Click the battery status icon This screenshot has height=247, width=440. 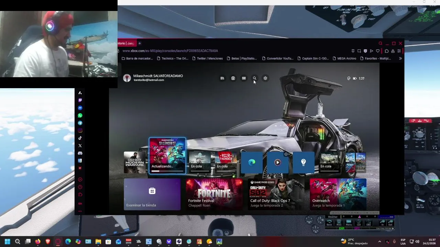click(355, 78)
